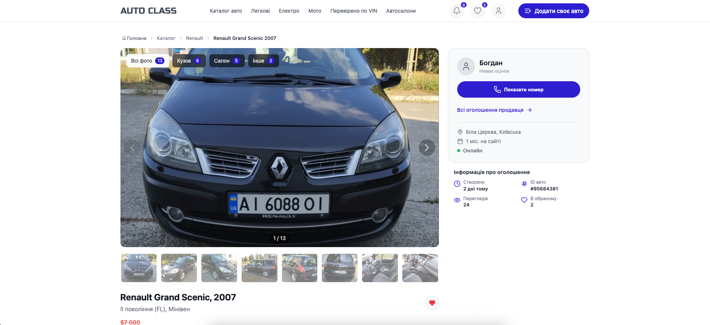Go to next photo with right arrow

tap(427, 148)
